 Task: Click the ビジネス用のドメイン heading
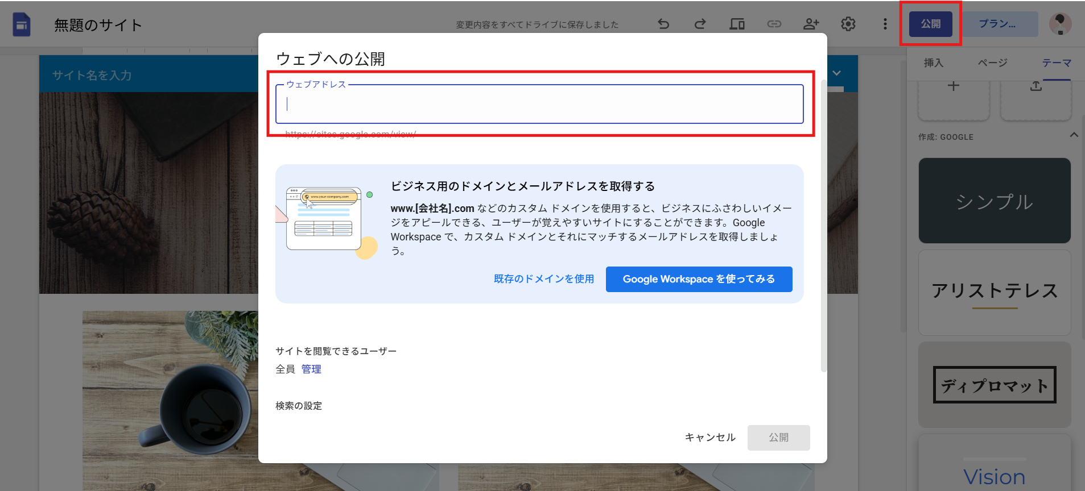523,186
